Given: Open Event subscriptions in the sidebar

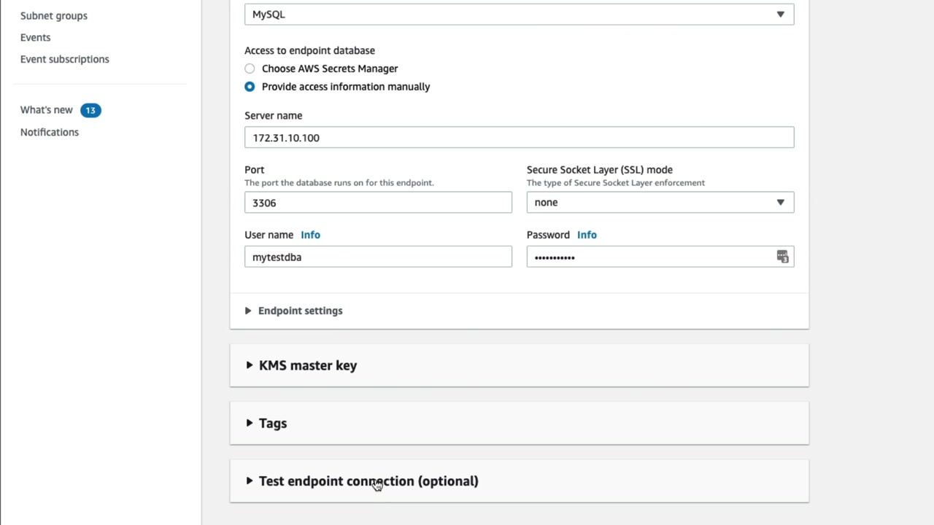Looking at the screenshot, I should (65, 59).
